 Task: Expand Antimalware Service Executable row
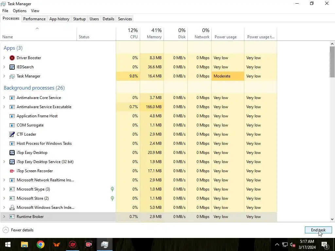click(4, 107)
